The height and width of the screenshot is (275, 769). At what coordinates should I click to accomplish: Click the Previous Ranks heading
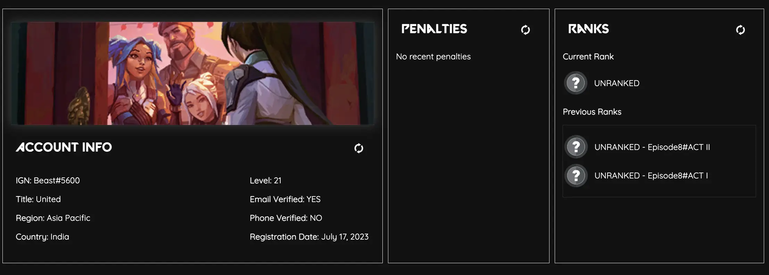(592, 112)
